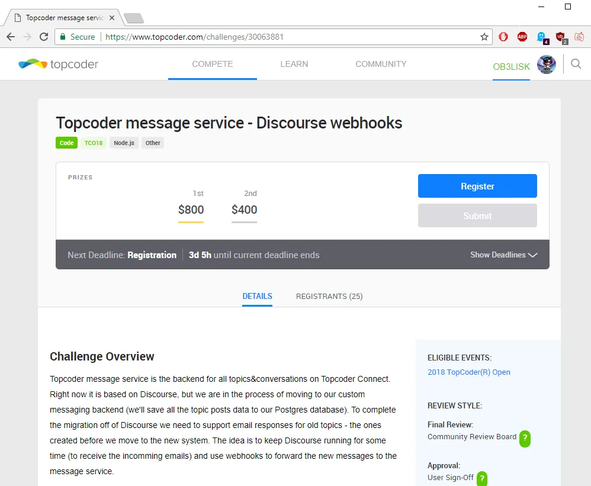Minimize the browser window
Viewport: 591px width, 486px height.
(541, 7)
